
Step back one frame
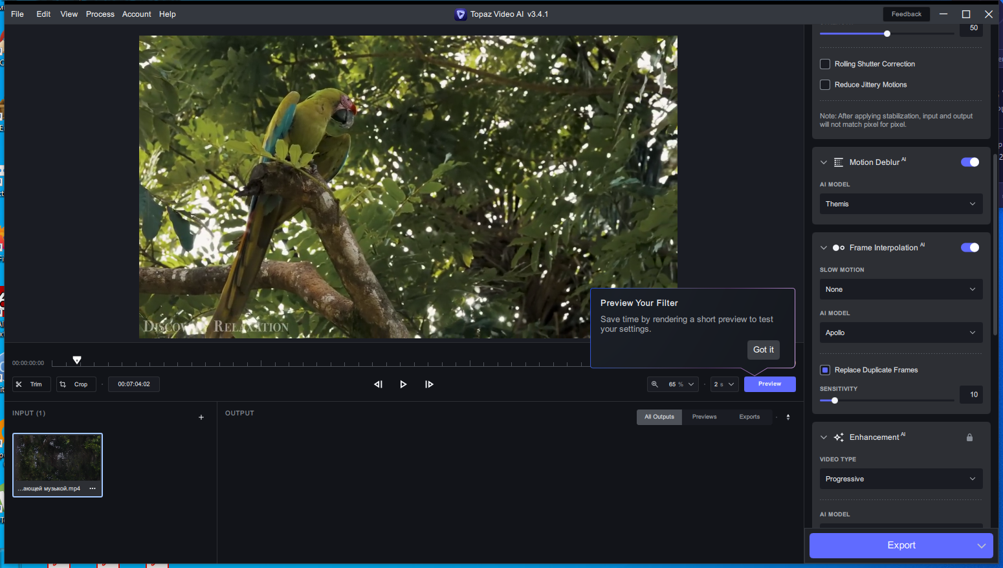[x=379, y=384]
